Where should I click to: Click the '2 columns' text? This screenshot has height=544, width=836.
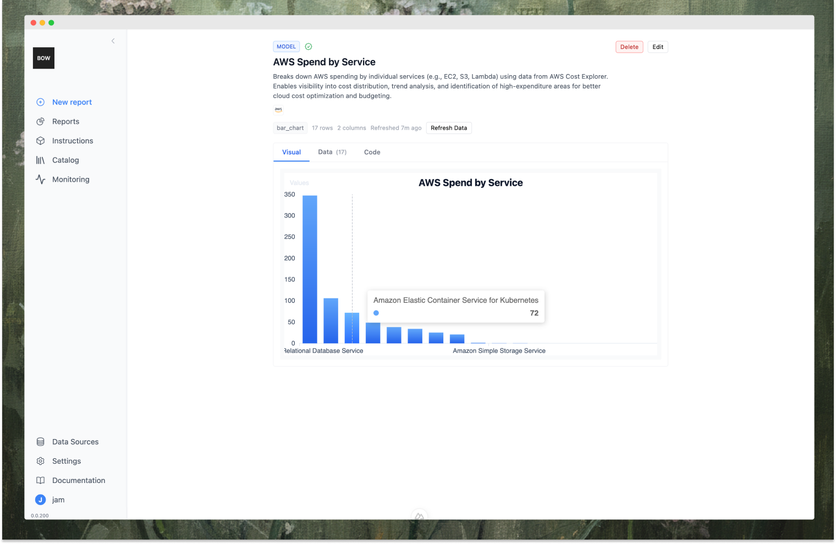351,128
